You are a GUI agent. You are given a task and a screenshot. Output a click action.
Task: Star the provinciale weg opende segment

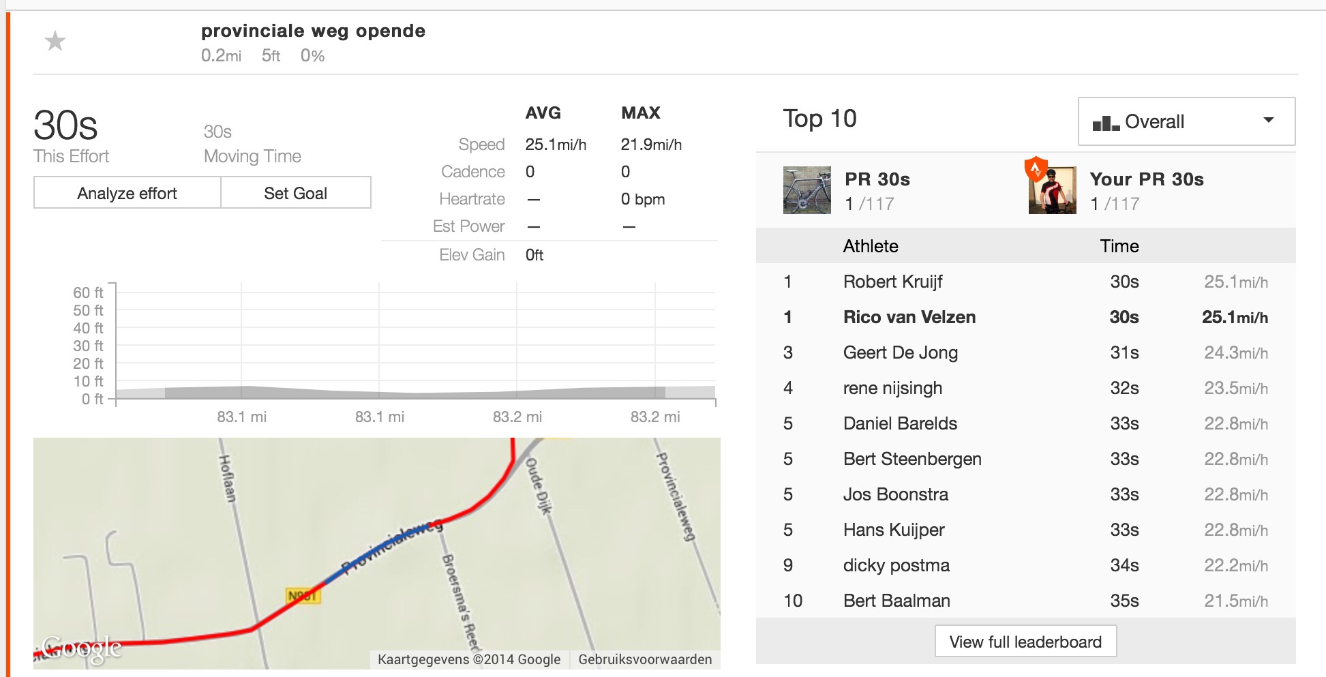point(55,42)
